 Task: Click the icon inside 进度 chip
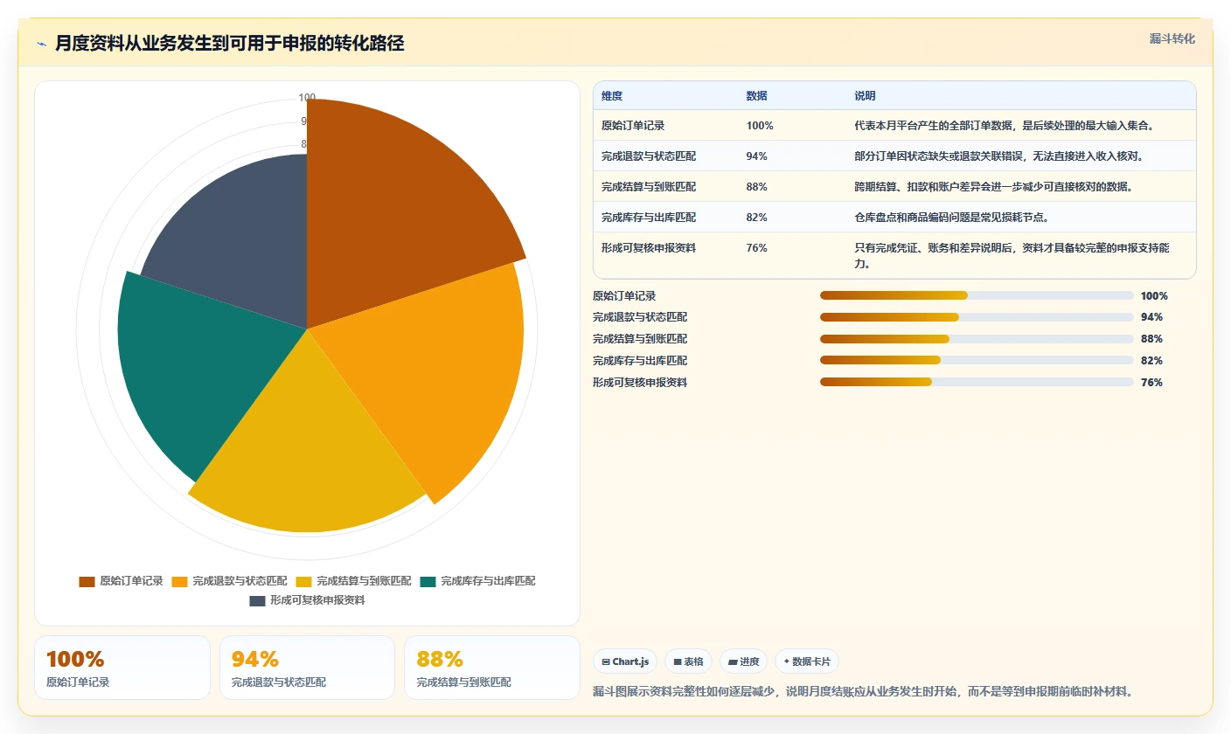click(733, 662)
